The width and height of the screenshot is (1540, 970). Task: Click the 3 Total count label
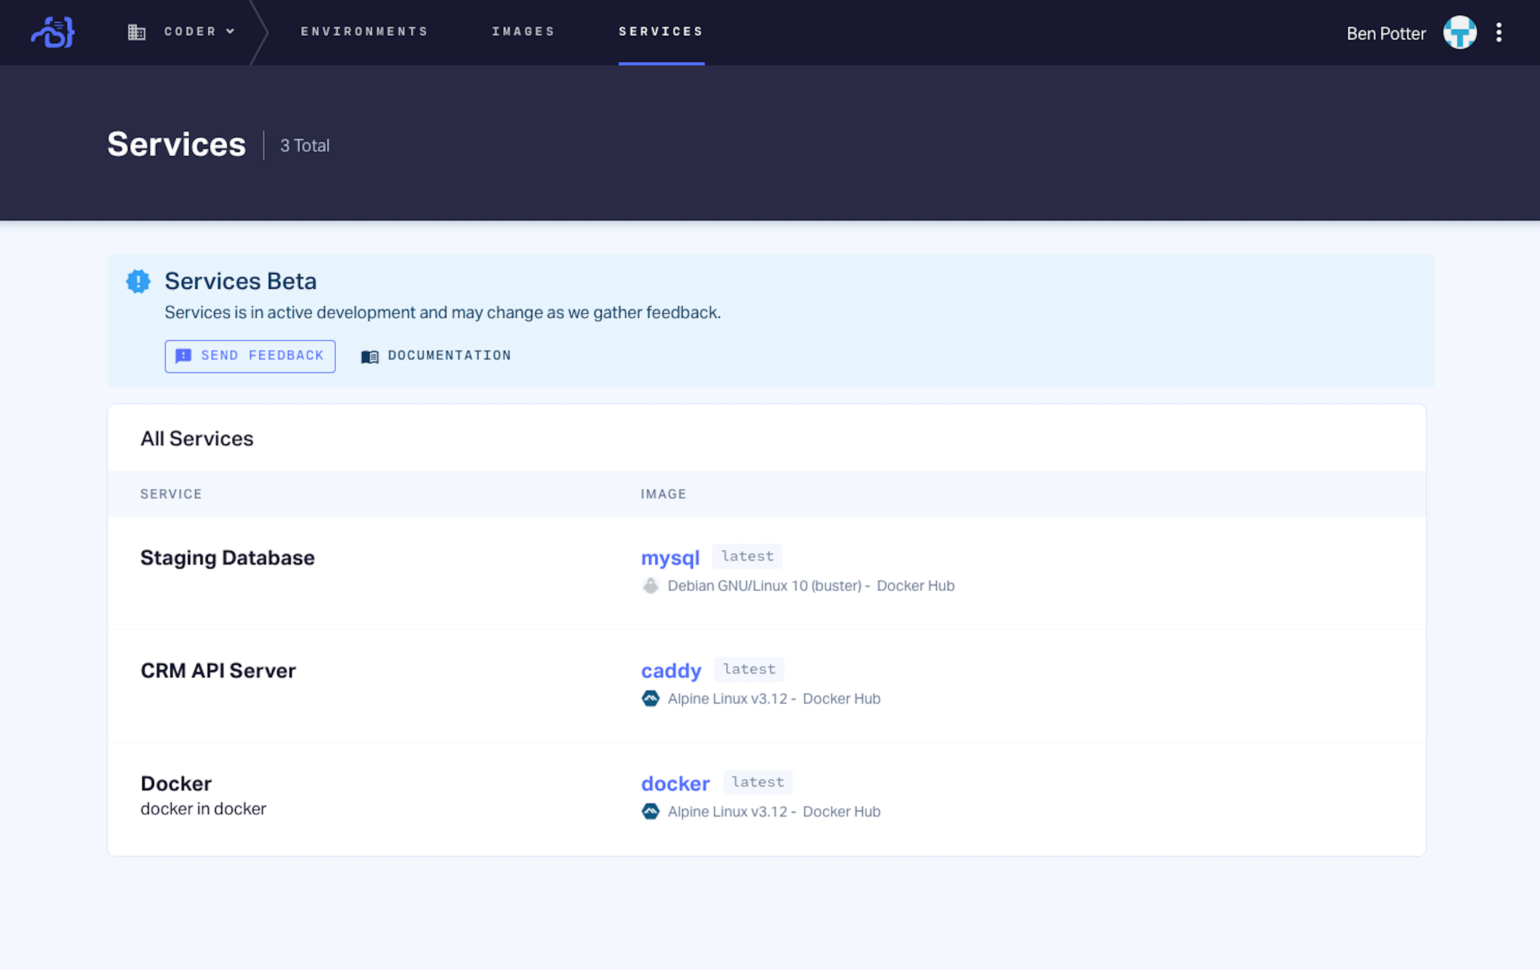click(x=305, y=146)
